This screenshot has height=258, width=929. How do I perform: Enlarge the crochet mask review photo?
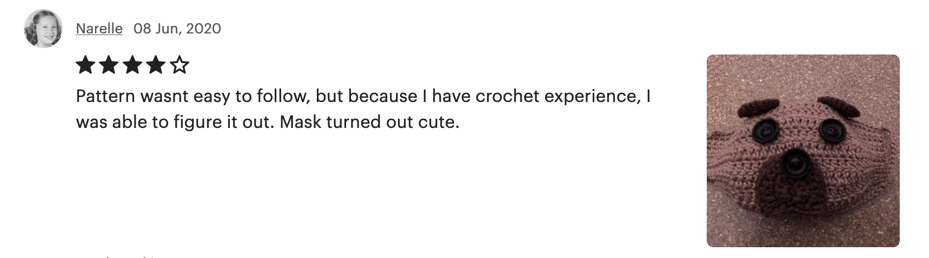click(x=803, y=151)
